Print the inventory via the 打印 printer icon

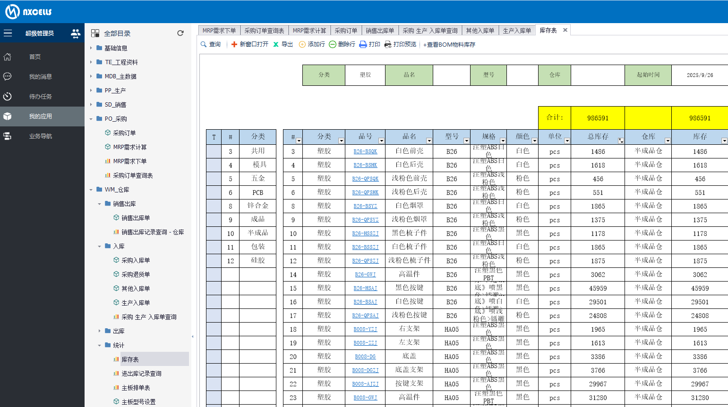click(x=369, y=45)
